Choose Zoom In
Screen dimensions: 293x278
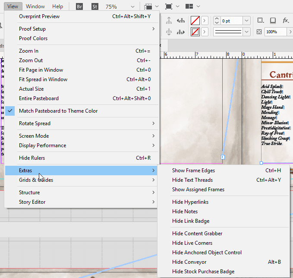point(82,51)
